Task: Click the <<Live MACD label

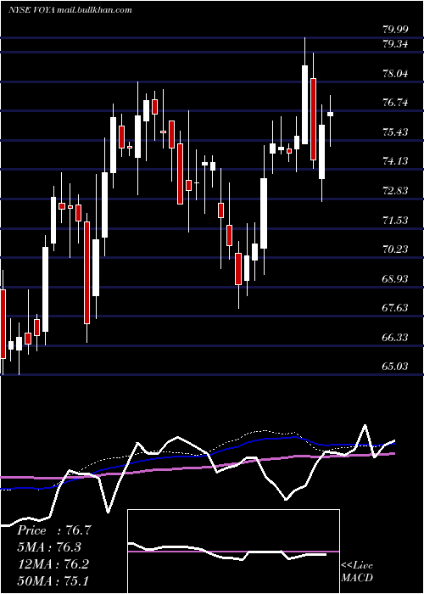Action: [x=357, y=572]
